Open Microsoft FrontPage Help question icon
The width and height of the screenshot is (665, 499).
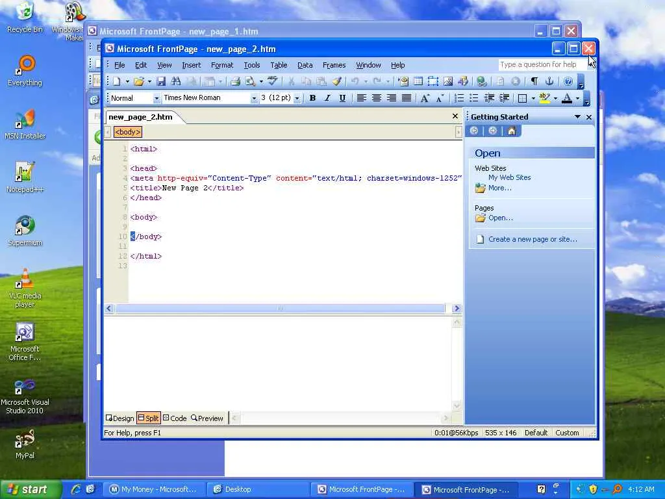tap(568, 81)
